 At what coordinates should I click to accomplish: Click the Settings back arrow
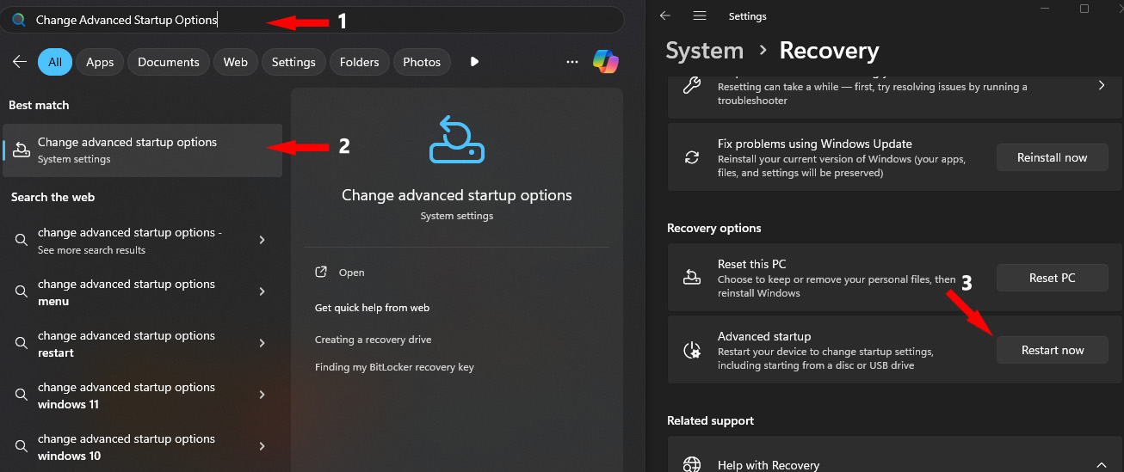click(665, 16)
